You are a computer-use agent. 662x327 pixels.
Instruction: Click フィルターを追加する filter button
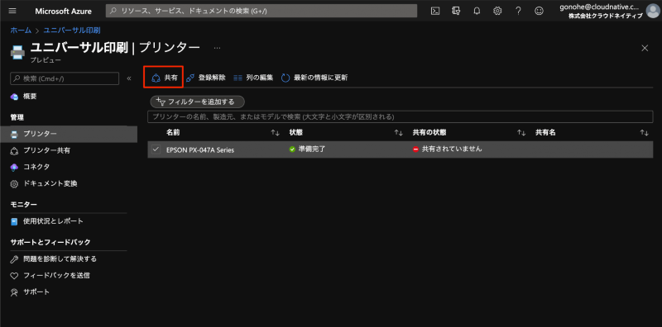198,102
